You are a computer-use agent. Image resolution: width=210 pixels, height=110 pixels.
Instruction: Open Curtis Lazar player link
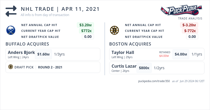(124, 66)
